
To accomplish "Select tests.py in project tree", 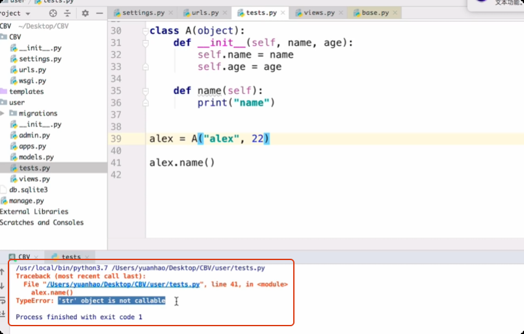I will (34, 169).
